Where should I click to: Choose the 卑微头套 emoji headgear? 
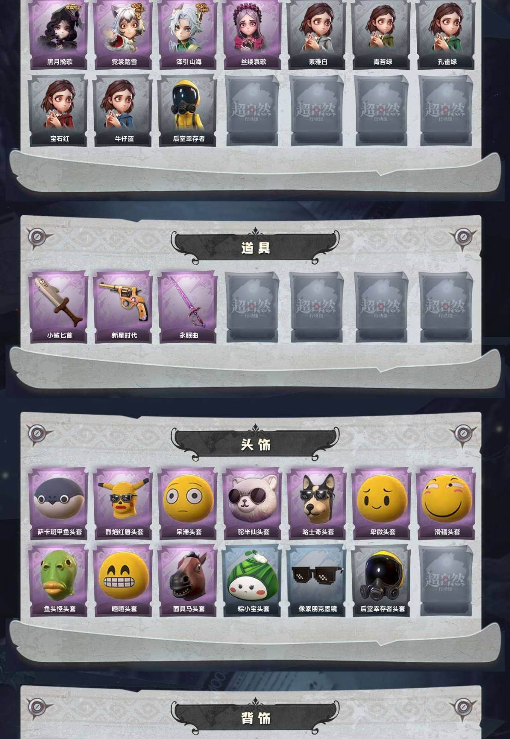(382, 503)
